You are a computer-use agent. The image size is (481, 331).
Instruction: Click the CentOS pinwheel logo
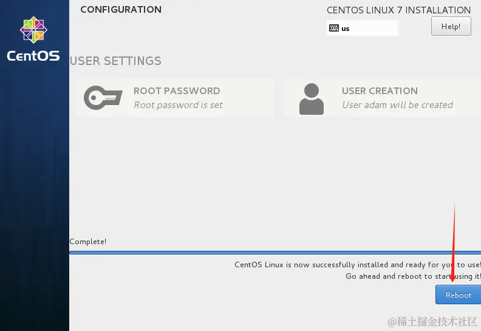[x=33, y=32]
